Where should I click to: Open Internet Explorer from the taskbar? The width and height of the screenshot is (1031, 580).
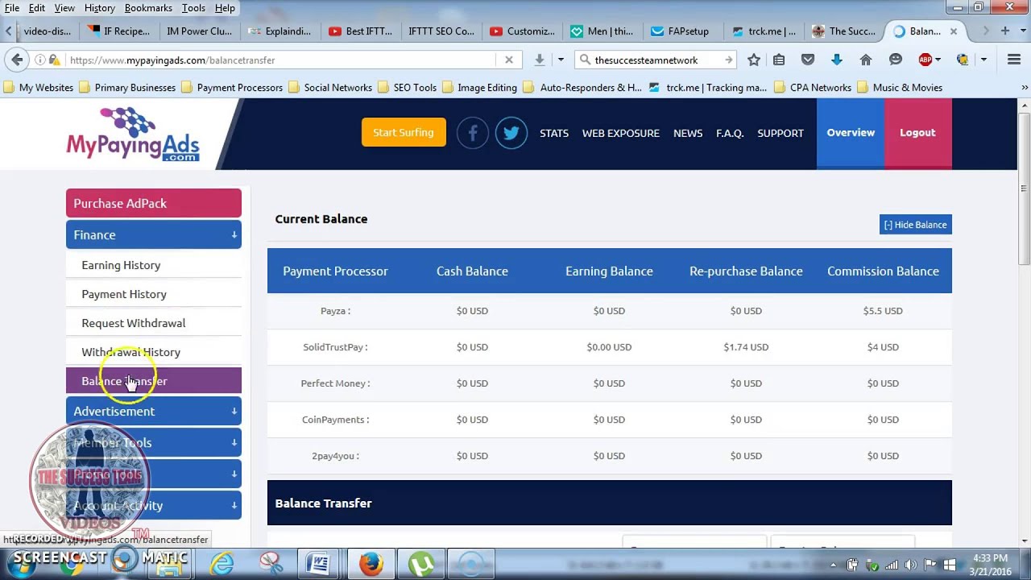point(222,564)
